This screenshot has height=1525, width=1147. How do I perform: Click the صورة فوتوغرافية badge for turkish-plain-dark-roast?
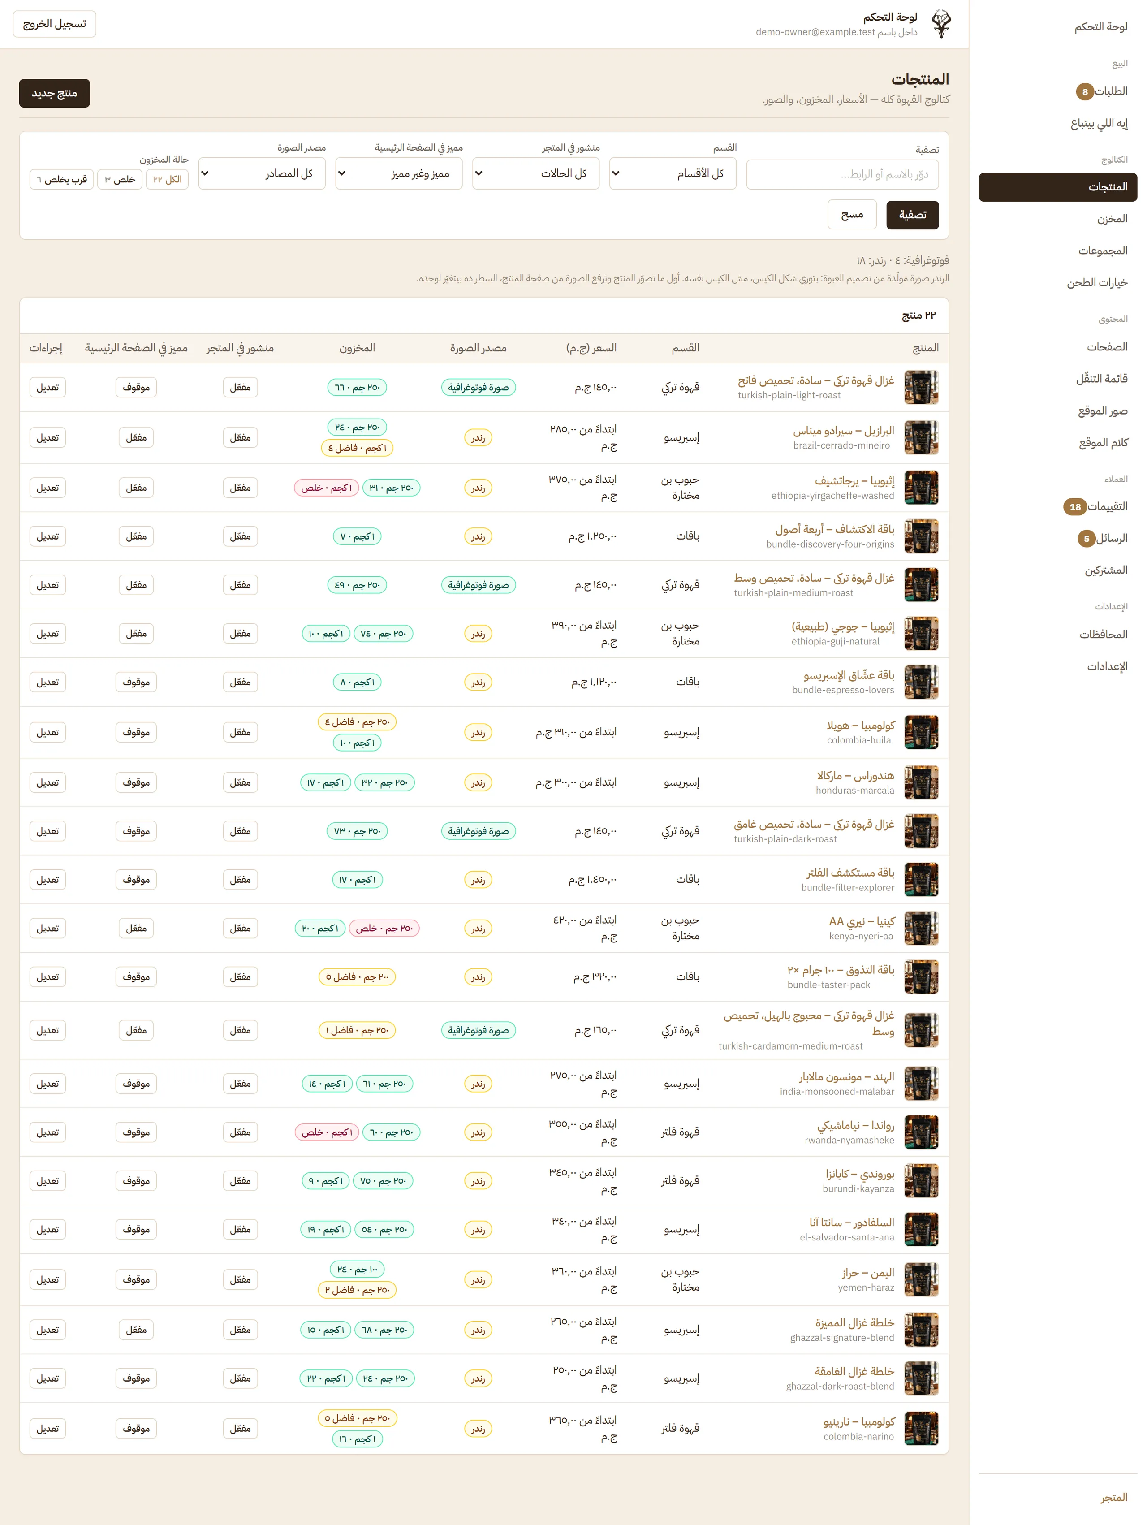point(479,831)
